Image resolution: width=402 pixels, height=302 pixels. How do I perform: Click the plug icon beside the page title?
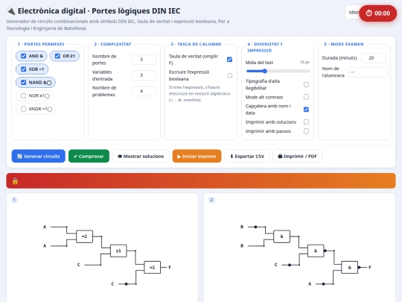click(11, 11)
